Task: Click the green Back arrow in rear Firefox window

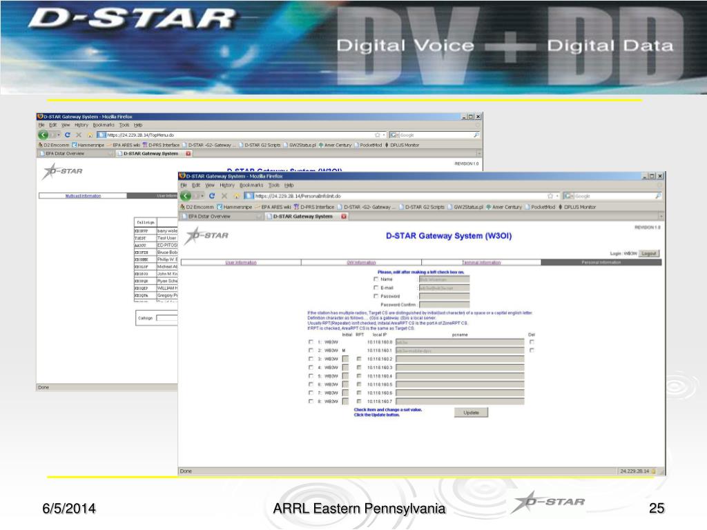Action: (43, 135)
